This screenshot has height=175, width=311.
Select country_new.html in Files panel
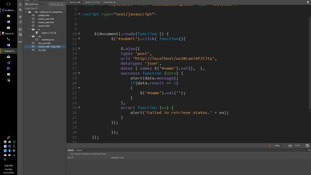pos(46,19)
